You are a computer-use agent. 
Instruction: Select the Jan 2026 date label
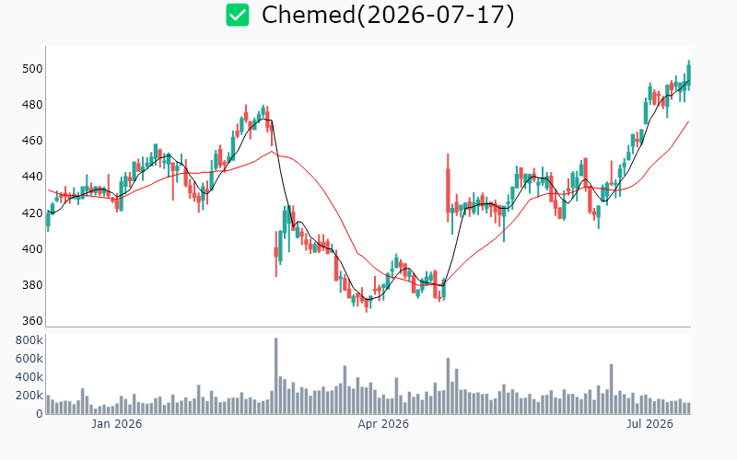pyautogui.click(x=117, y=424)
